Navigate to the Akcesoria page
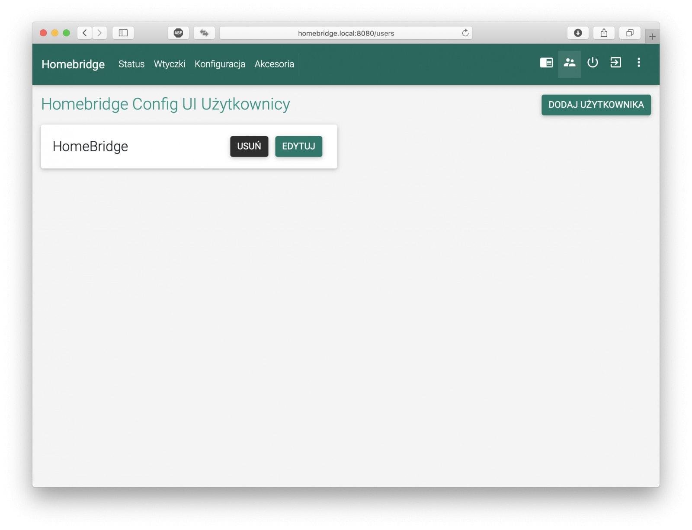The image size is (692, 530). click(x=274, y=64)
